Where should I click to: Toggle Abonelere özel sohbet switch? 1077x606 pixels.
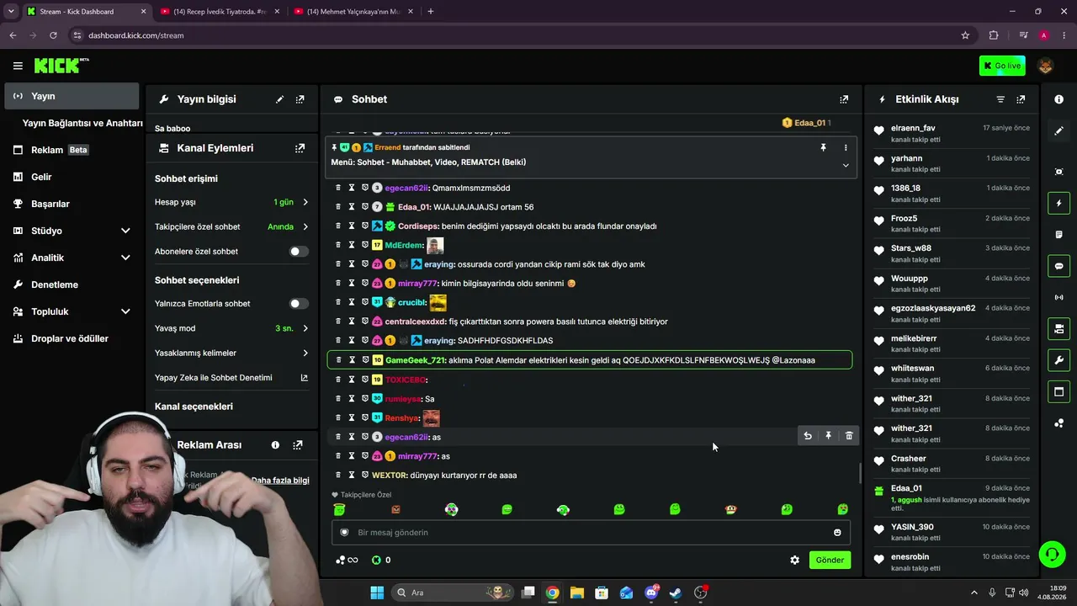(x=299, y=252)
